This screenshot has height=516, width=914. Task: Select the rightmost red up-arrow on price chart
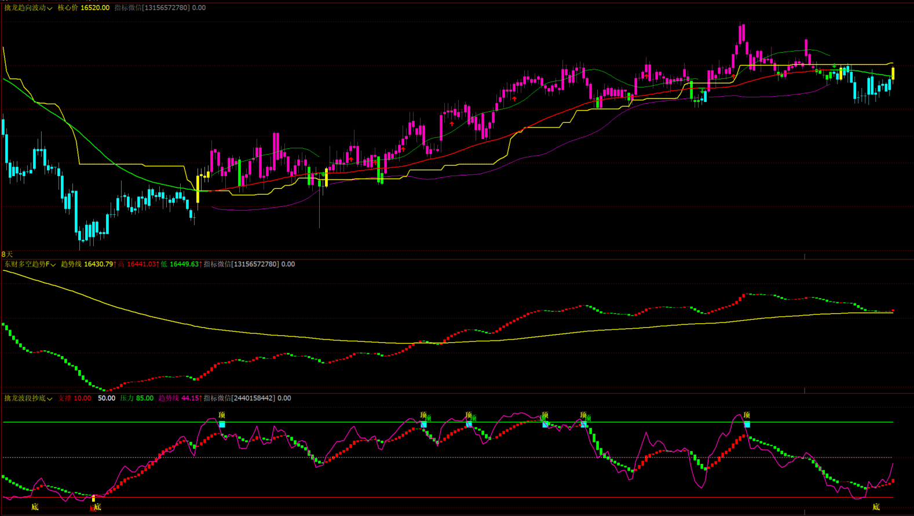tap(734, 76)
